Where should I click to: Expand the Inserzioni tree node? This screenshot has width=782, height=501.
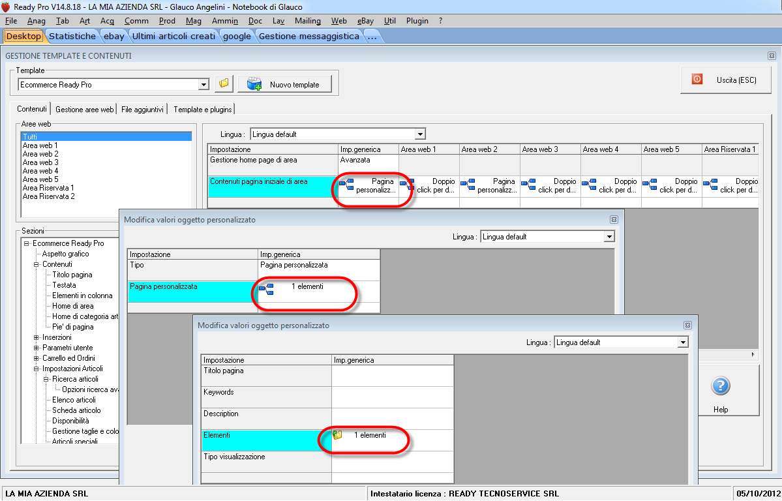(37, 338)
